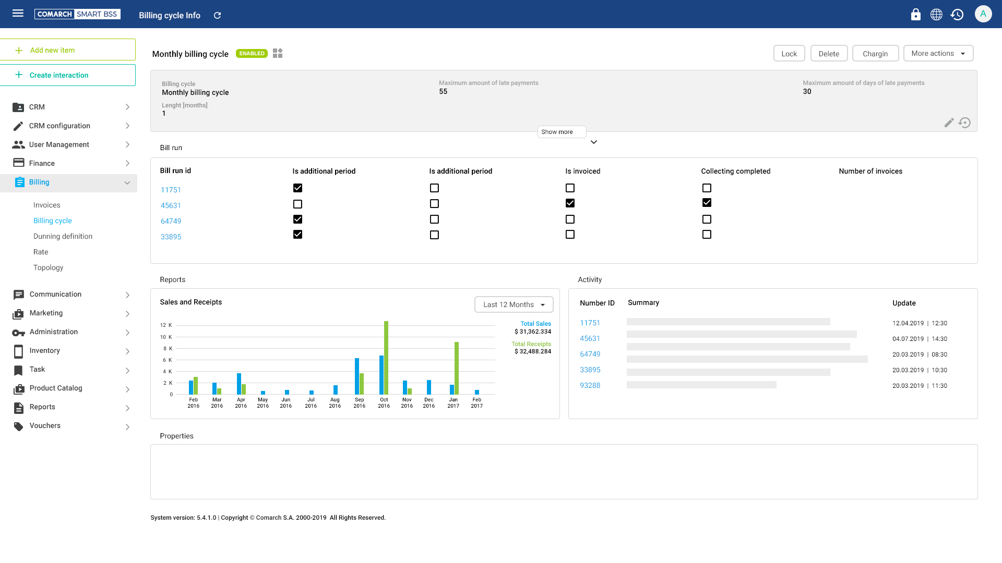The width and height of the screenshot is (1002, 563).
Task: Check 'Collecting completed' for bill run 33895
Action: click(707, 235)
